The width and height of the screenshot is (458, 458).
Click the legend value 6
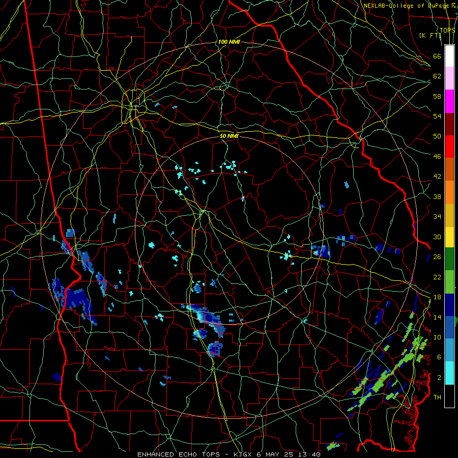coord(439,357)
